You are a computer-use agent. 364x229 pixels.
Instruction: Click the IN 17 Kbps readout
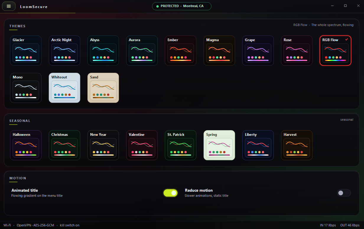[x=328, y=225]
